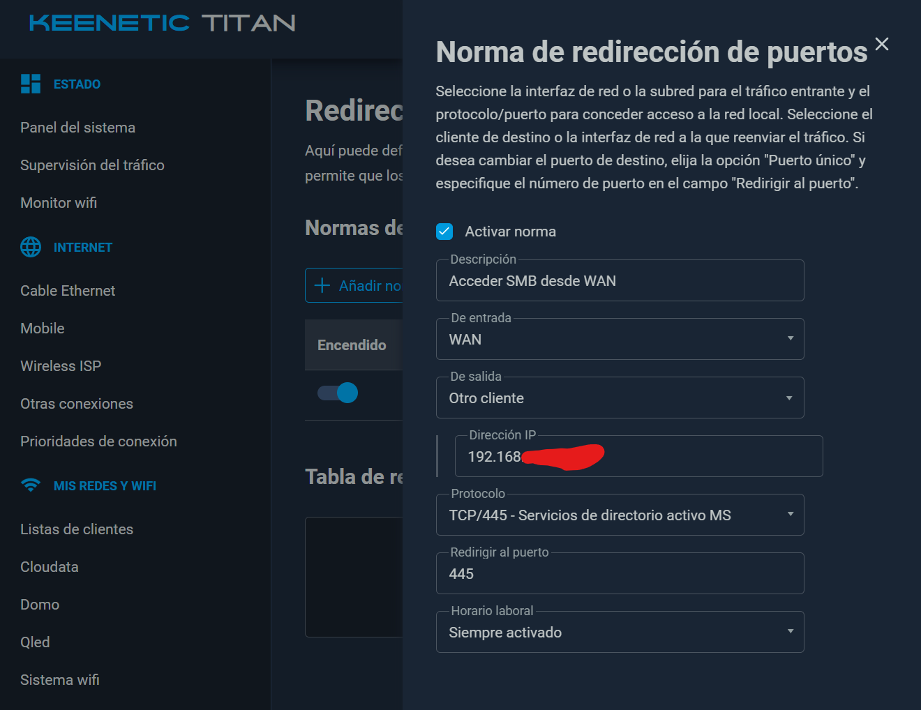921x710 pixels.
Task: Open Prioridades de conexión in the sidebar
Action: click(x=98, y=441)
